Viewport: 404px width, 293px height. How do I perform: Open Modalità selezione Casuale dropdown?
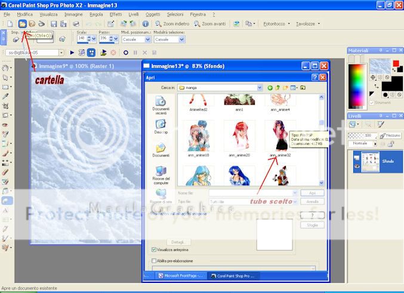(181, 39)
